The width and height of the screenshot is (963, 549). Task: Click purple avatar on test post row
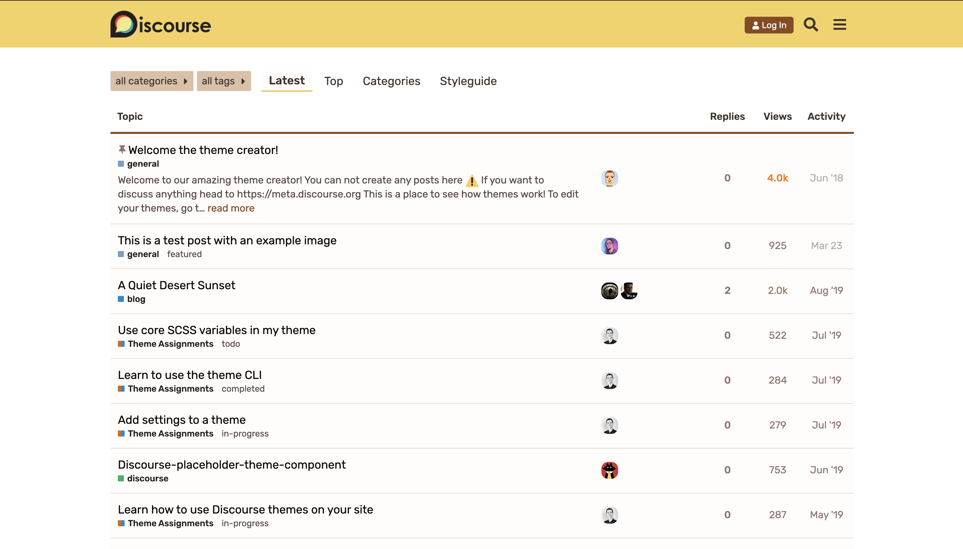coord(609,246)
